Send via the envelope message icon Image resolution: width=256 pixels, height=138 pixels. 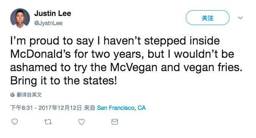[x=115, y=122]
